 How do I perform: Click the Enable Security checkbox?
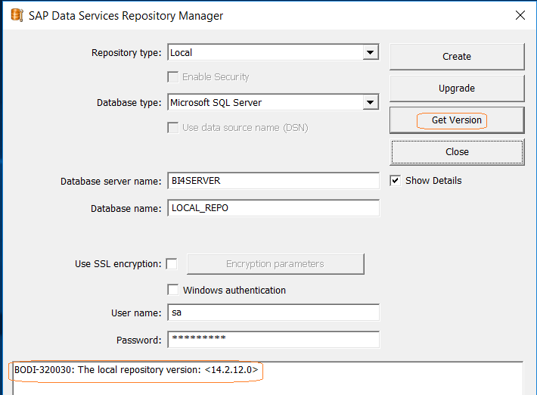coord(173,76)
